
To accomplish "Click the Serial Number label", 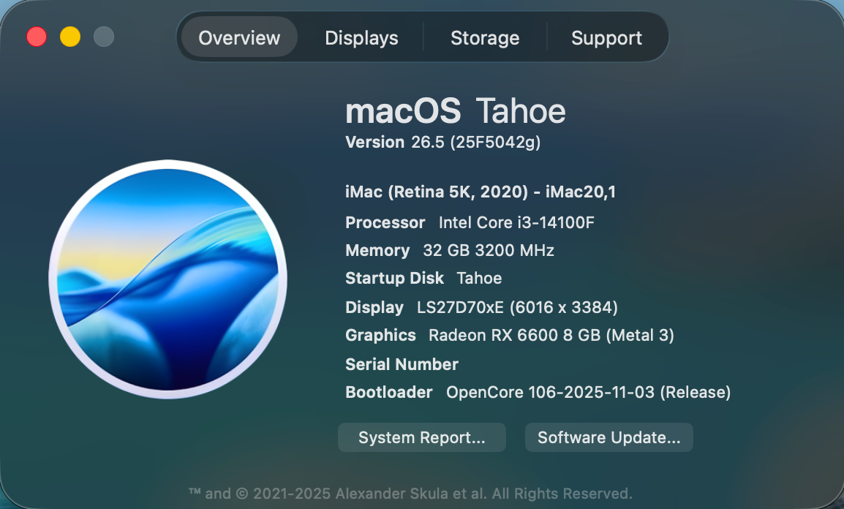I will tap(402, 364).
